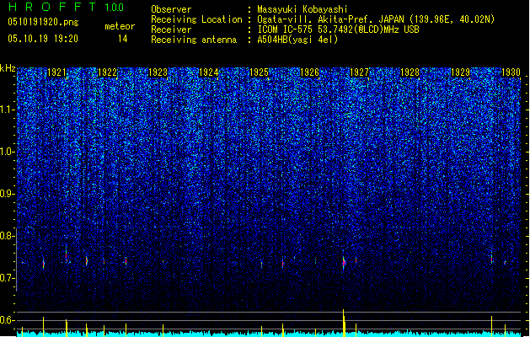Click the tallest yellow power spike
This screenshot has width=530, height=337.
pos(344,323)
